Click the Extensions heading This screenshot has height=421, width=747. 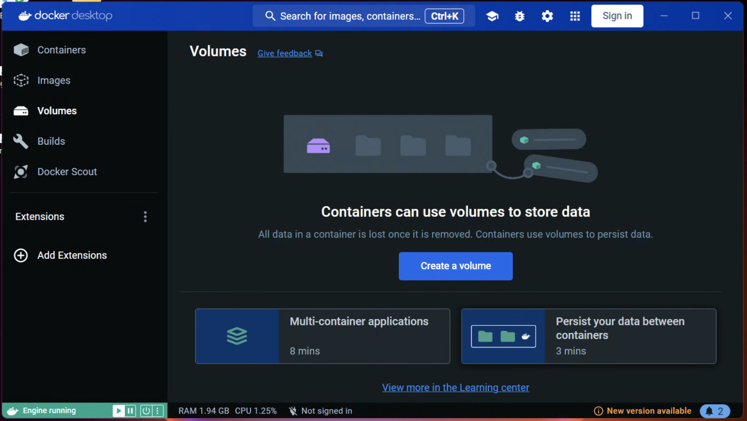pos(40,216)
